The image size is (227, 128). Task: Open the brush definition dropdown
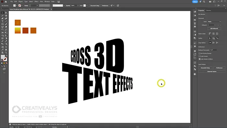tap(64, 6)
